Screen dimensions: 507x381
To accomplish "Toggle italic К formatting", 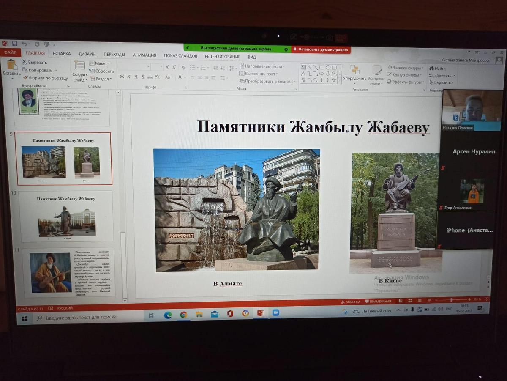I will tap(129, 77).
